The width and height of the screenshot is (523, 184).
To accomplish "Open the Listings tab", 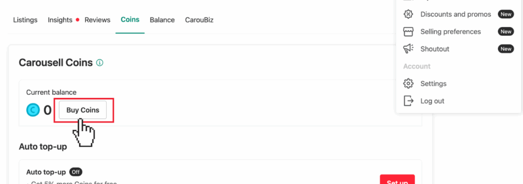I will pos(26,20).
